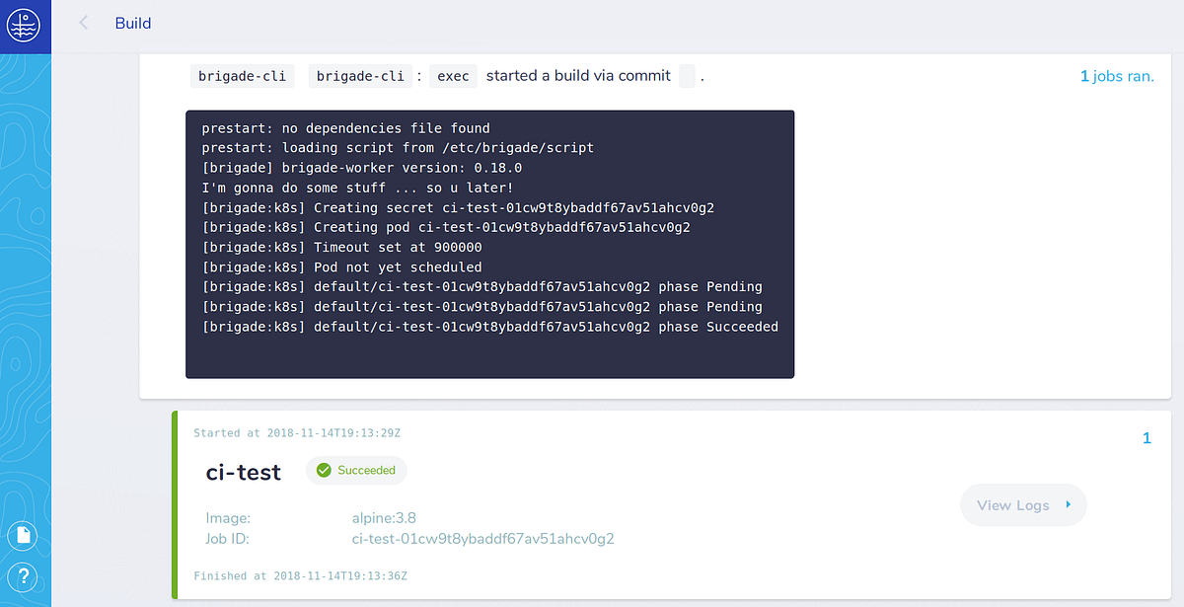Screen dimensions: 1184x607
Task: Click the alpine:3.8 image value
Action: 384,517
